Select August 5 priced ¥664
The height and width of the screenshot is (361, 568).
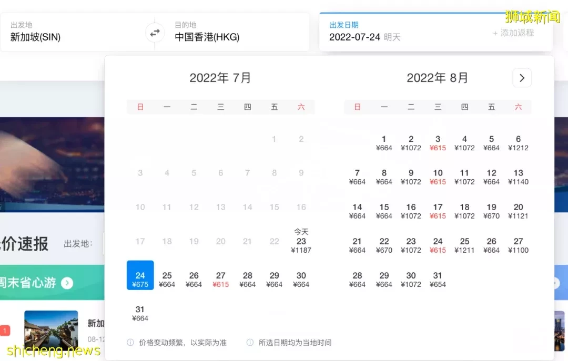pyautogui.click(x=491, y=143)
